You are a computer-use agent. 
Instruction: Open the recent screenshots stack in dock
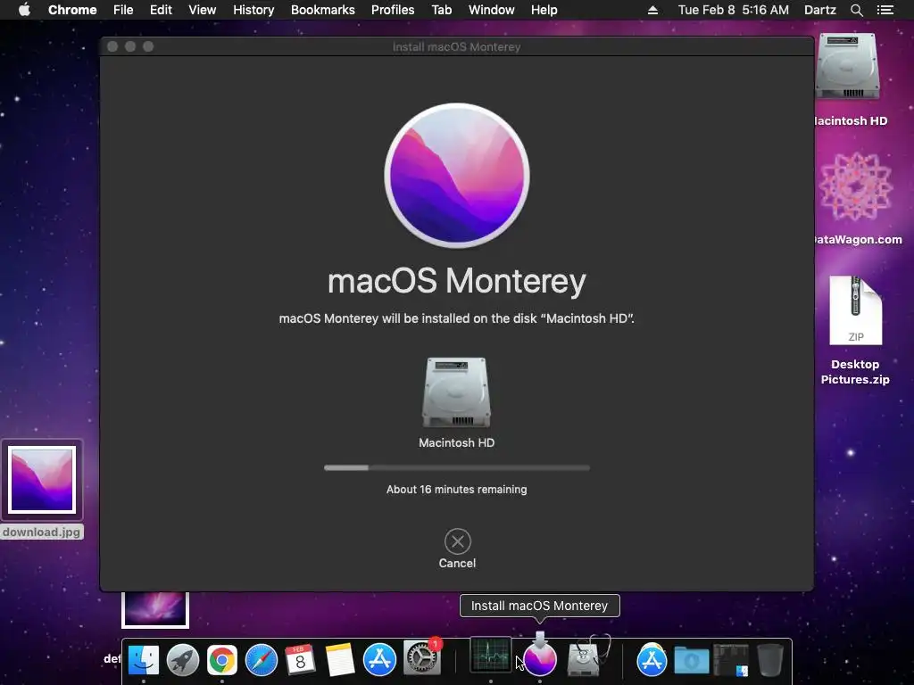[x=731, y=660]
